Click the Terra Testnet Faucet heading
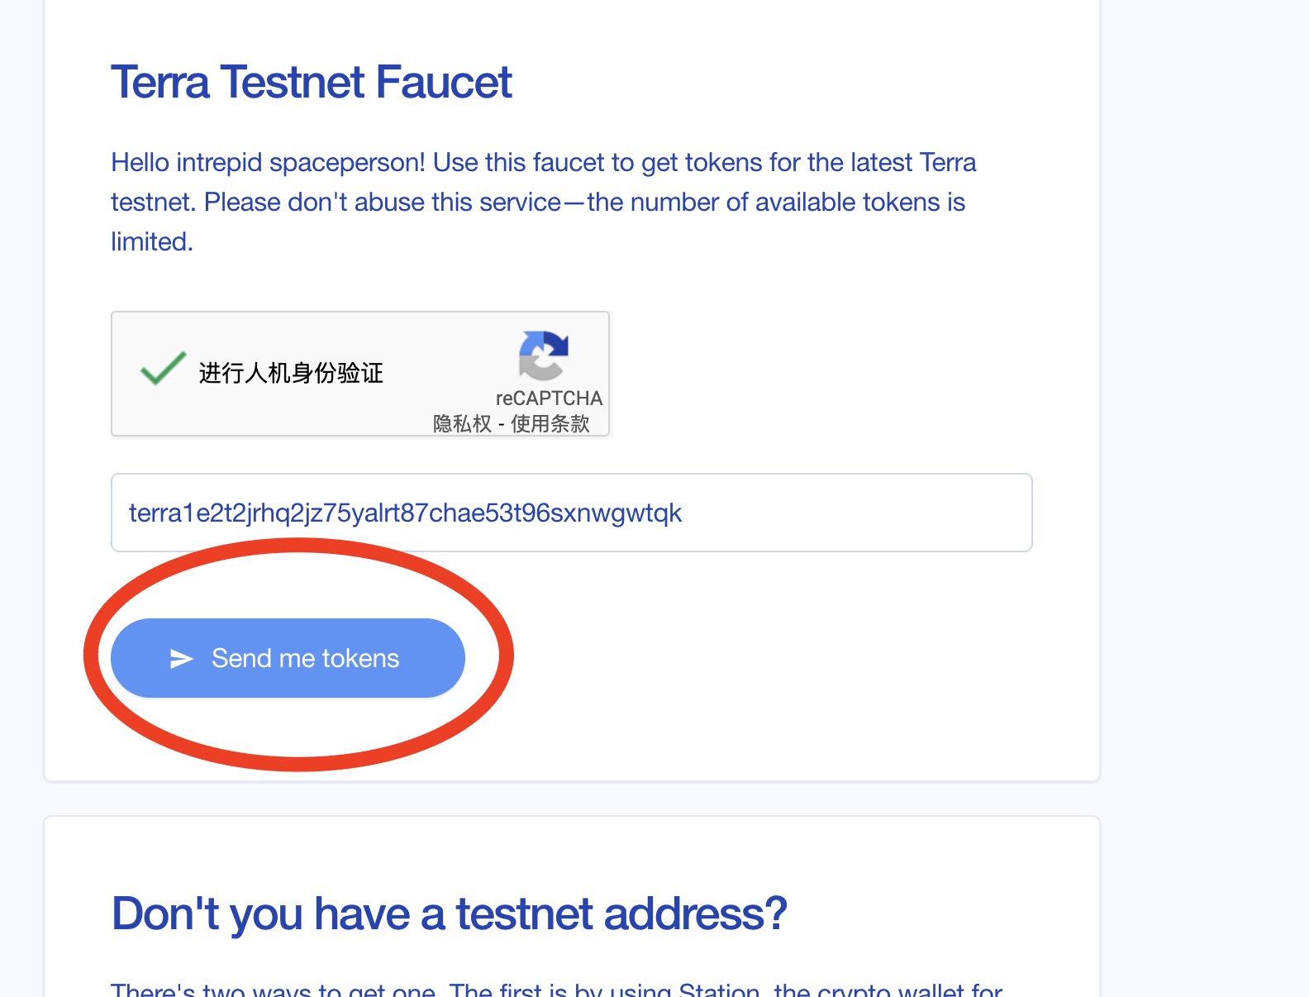This screenshot has width=1309, height=997. tap(312, 83)
